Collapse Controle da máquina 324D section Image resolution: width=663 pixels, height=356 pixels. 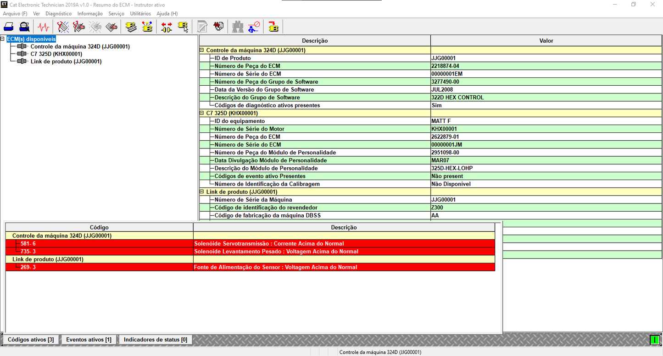201,50
